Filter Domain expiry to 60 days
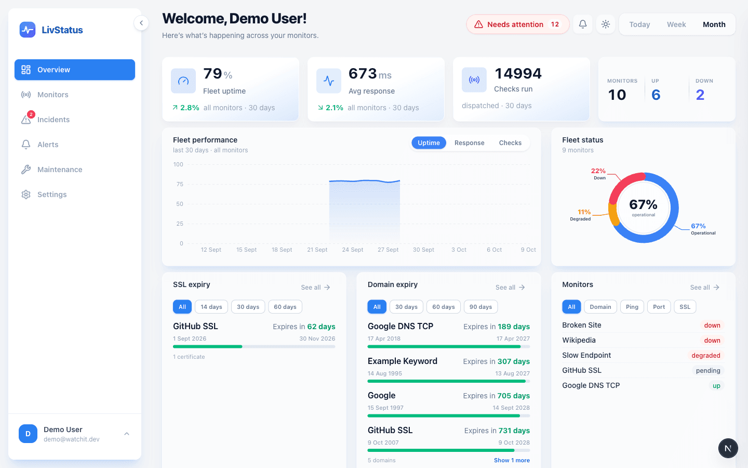Viewport: 748px width, 468px height. pos(444,307)
